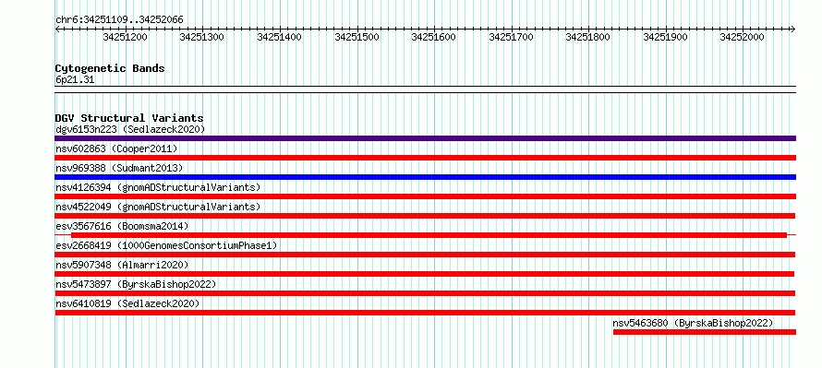
Task: Select the red bar below nsv6410819
Action: [425, 313]
